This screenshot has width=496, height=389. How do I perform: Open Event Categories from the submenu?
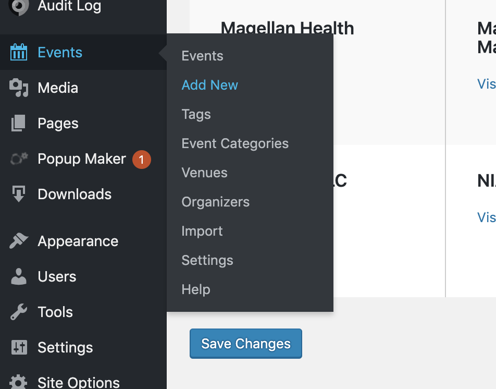tap(234, 144)
